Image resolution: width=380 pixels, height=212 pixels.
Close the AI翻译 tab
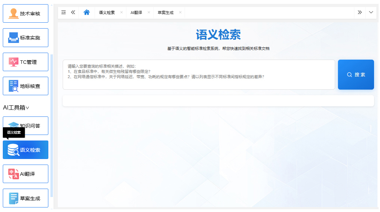(149, 12)
